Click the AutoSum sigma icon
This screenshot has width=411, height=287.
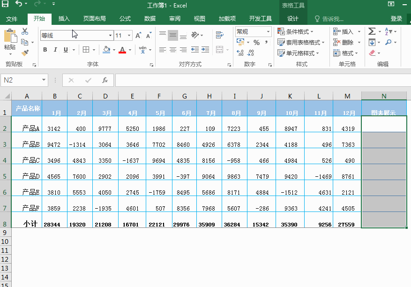pyautogui.click(x=372, y=31)
